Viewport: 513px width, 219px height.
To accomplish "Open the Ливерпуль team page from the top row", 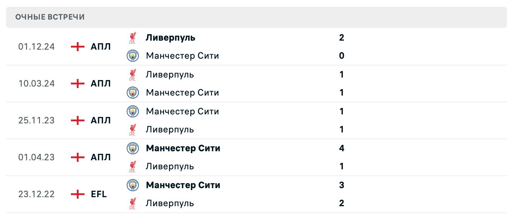I will pyautogui.click(x=170, y=38).
